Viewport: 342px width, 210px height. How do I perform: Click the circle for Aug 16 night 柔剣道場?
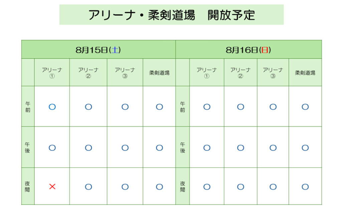coord(305,187)
